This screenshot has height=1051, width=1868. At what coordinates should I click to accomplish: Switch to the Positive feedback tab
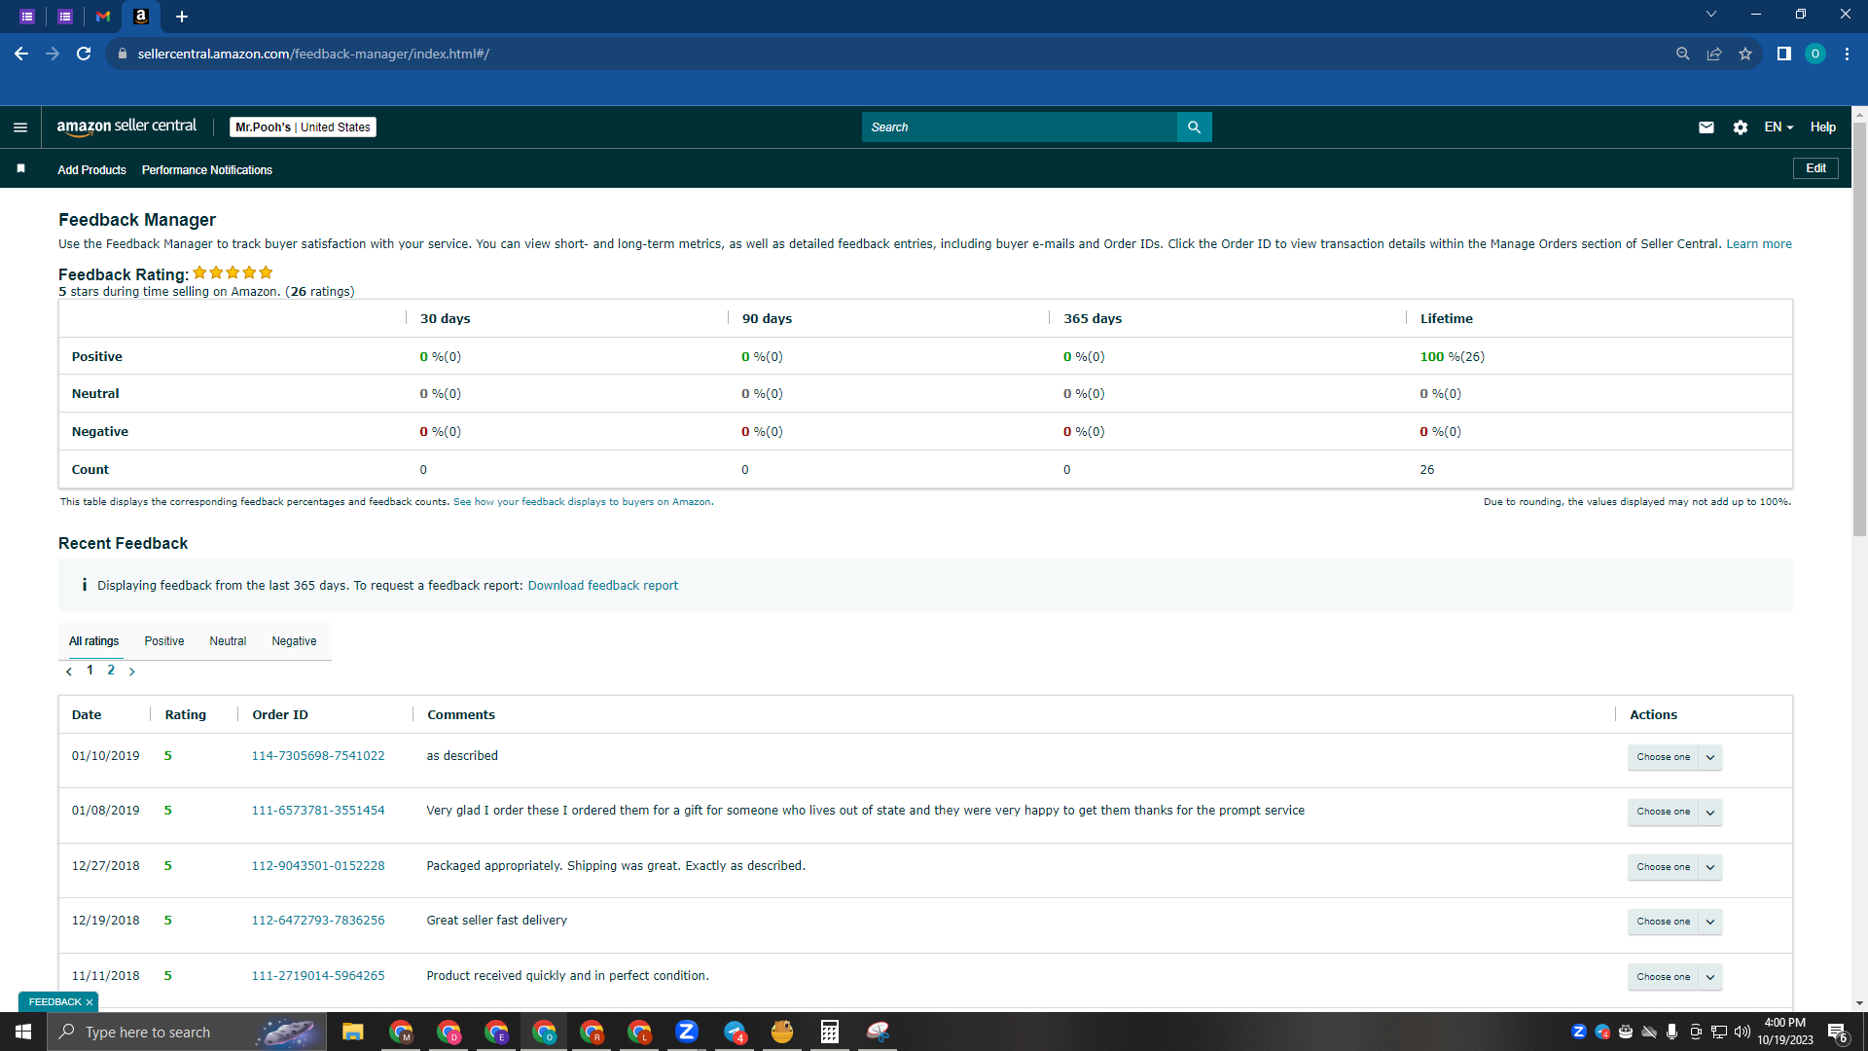pyautogui.click(x=164, y=641)
